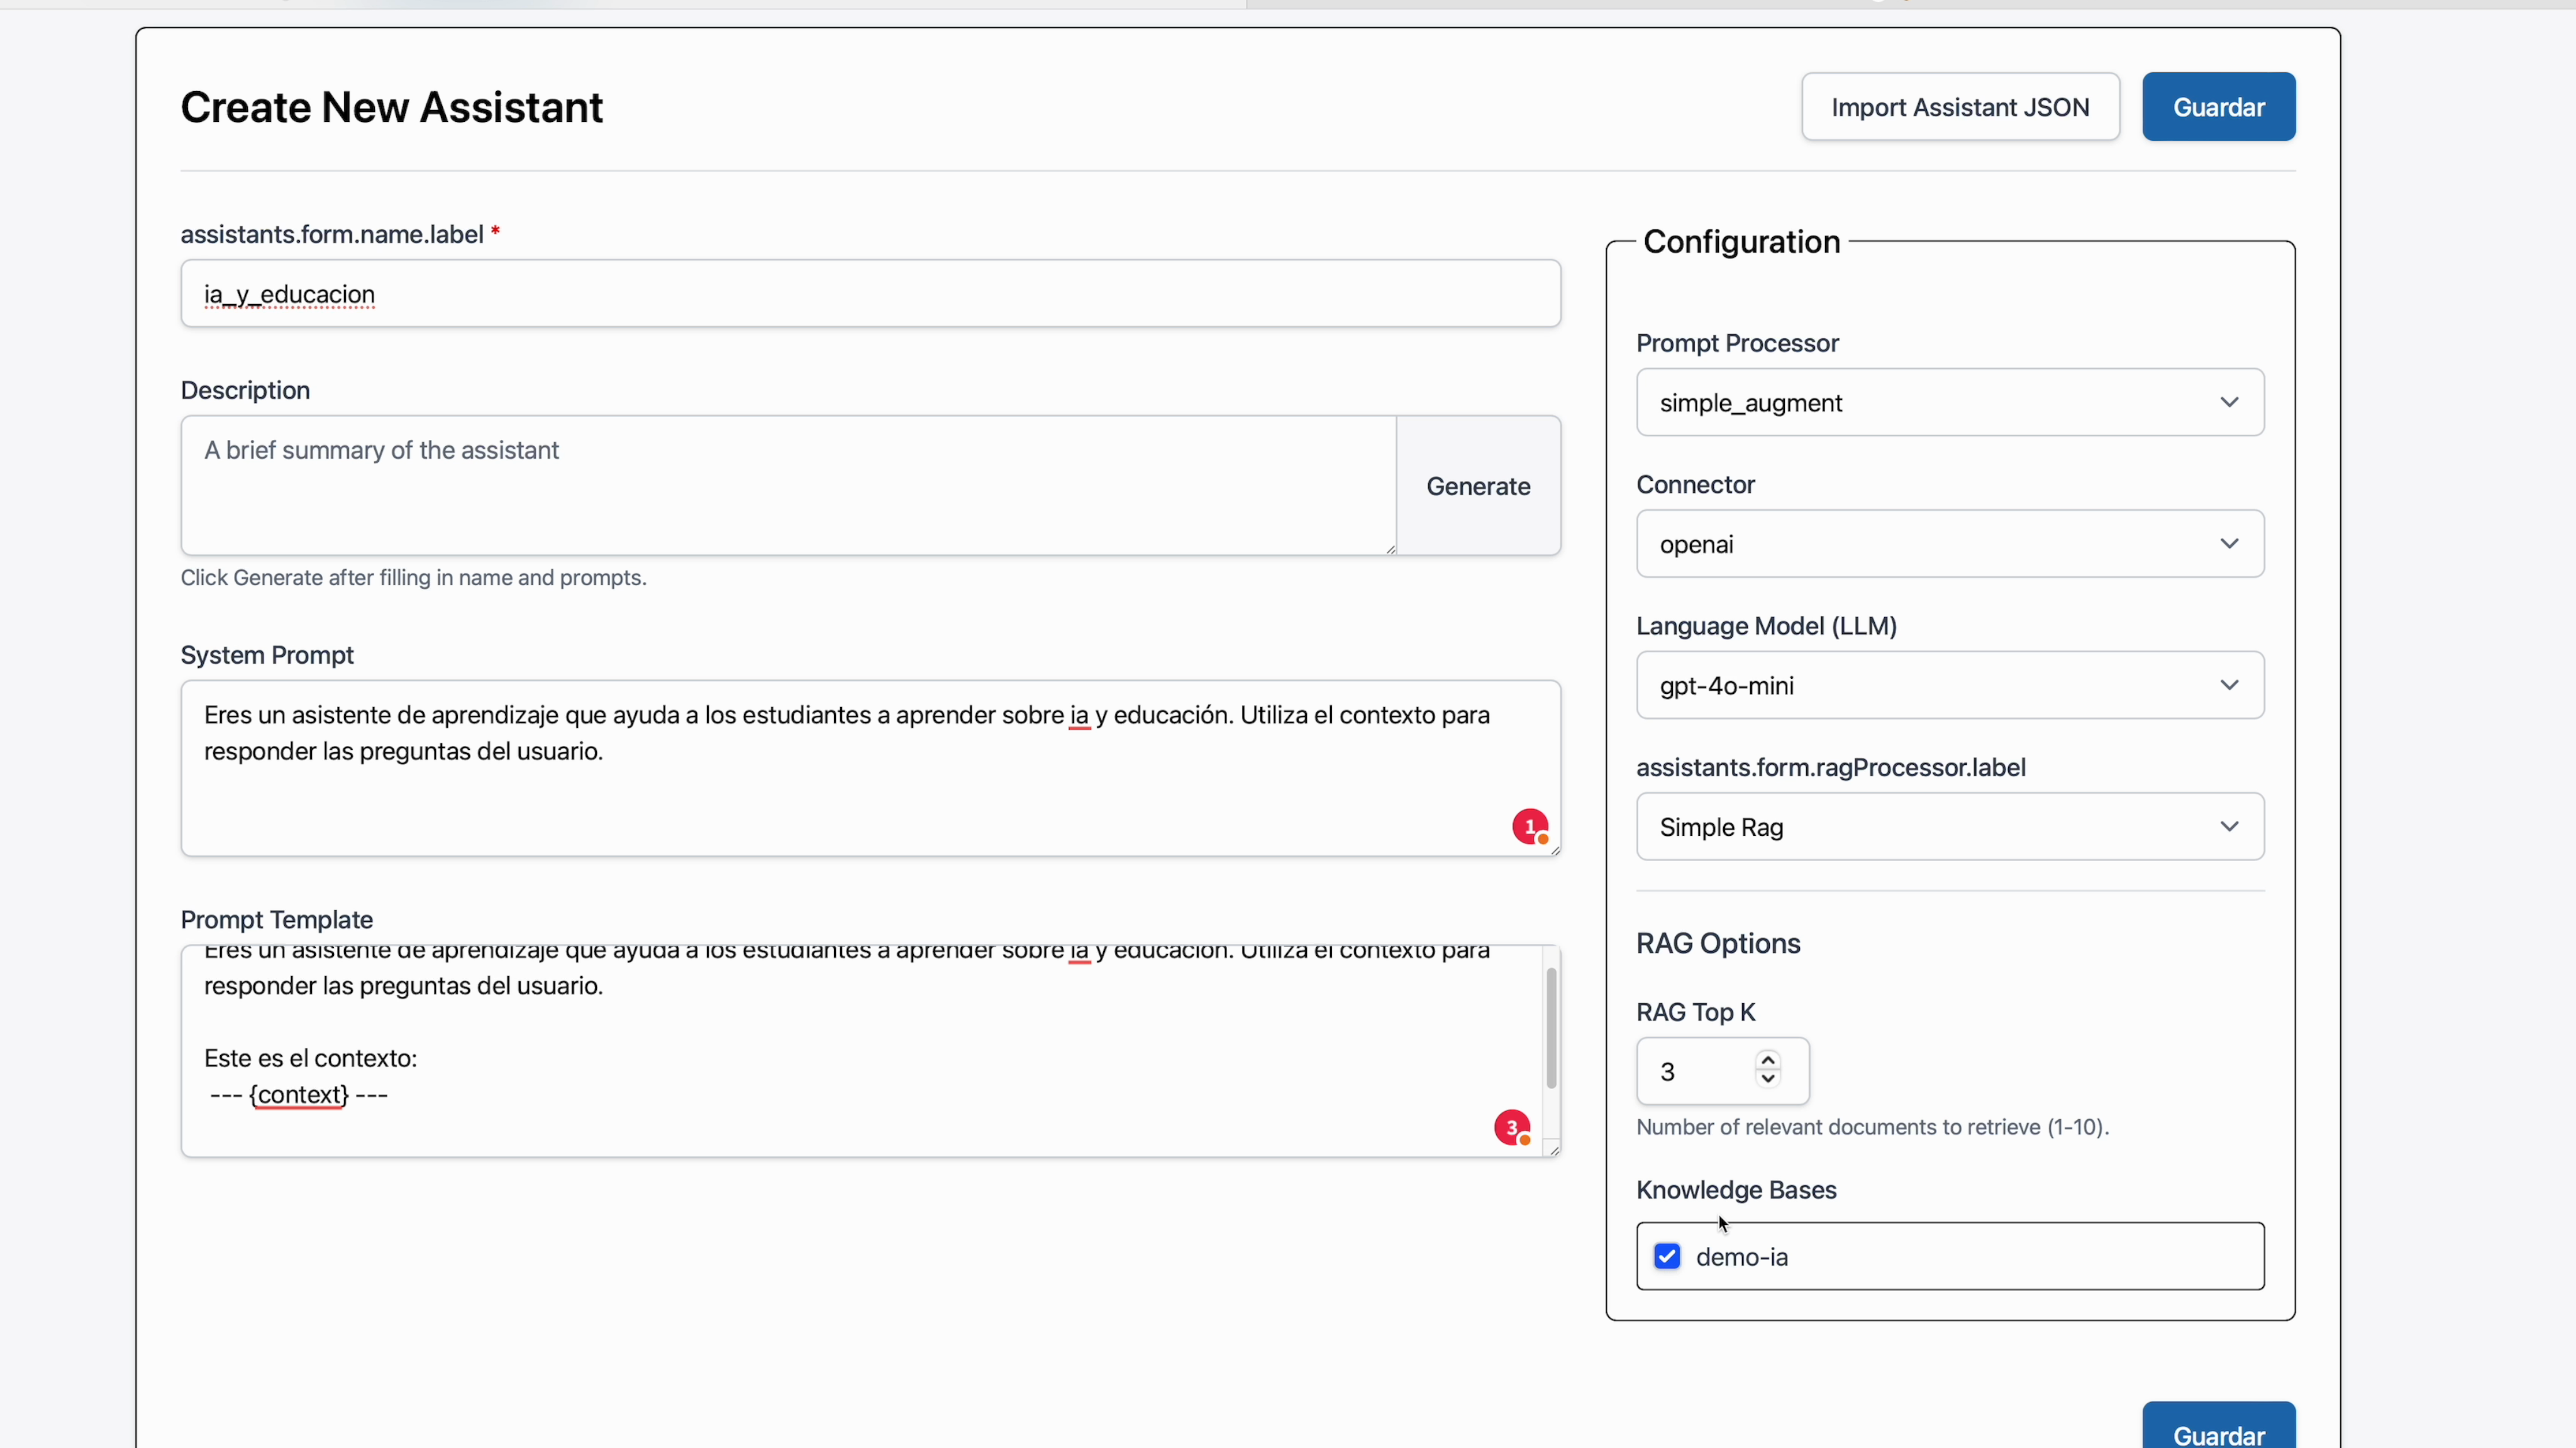The width and height of the screenshot is (2576, 1448).
Task: Focus the assistant name input field
Action: pyautogui.click(x=869, y=293)
